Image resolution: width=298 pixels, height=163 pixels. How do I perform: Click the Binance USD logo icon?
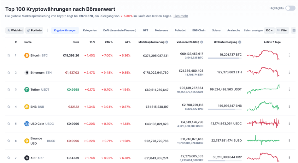[x=27, y=141]
